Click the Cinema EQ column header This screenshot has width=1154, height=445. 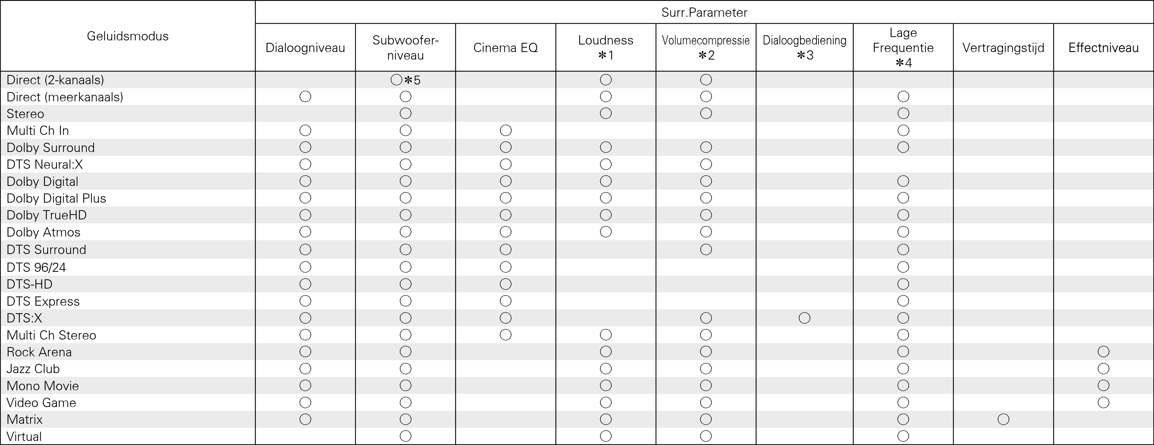coord(505,48)
